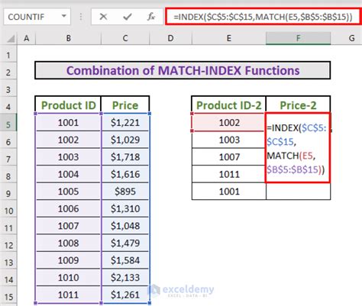Select the Price cell showing $2,133

click(125, 277)
